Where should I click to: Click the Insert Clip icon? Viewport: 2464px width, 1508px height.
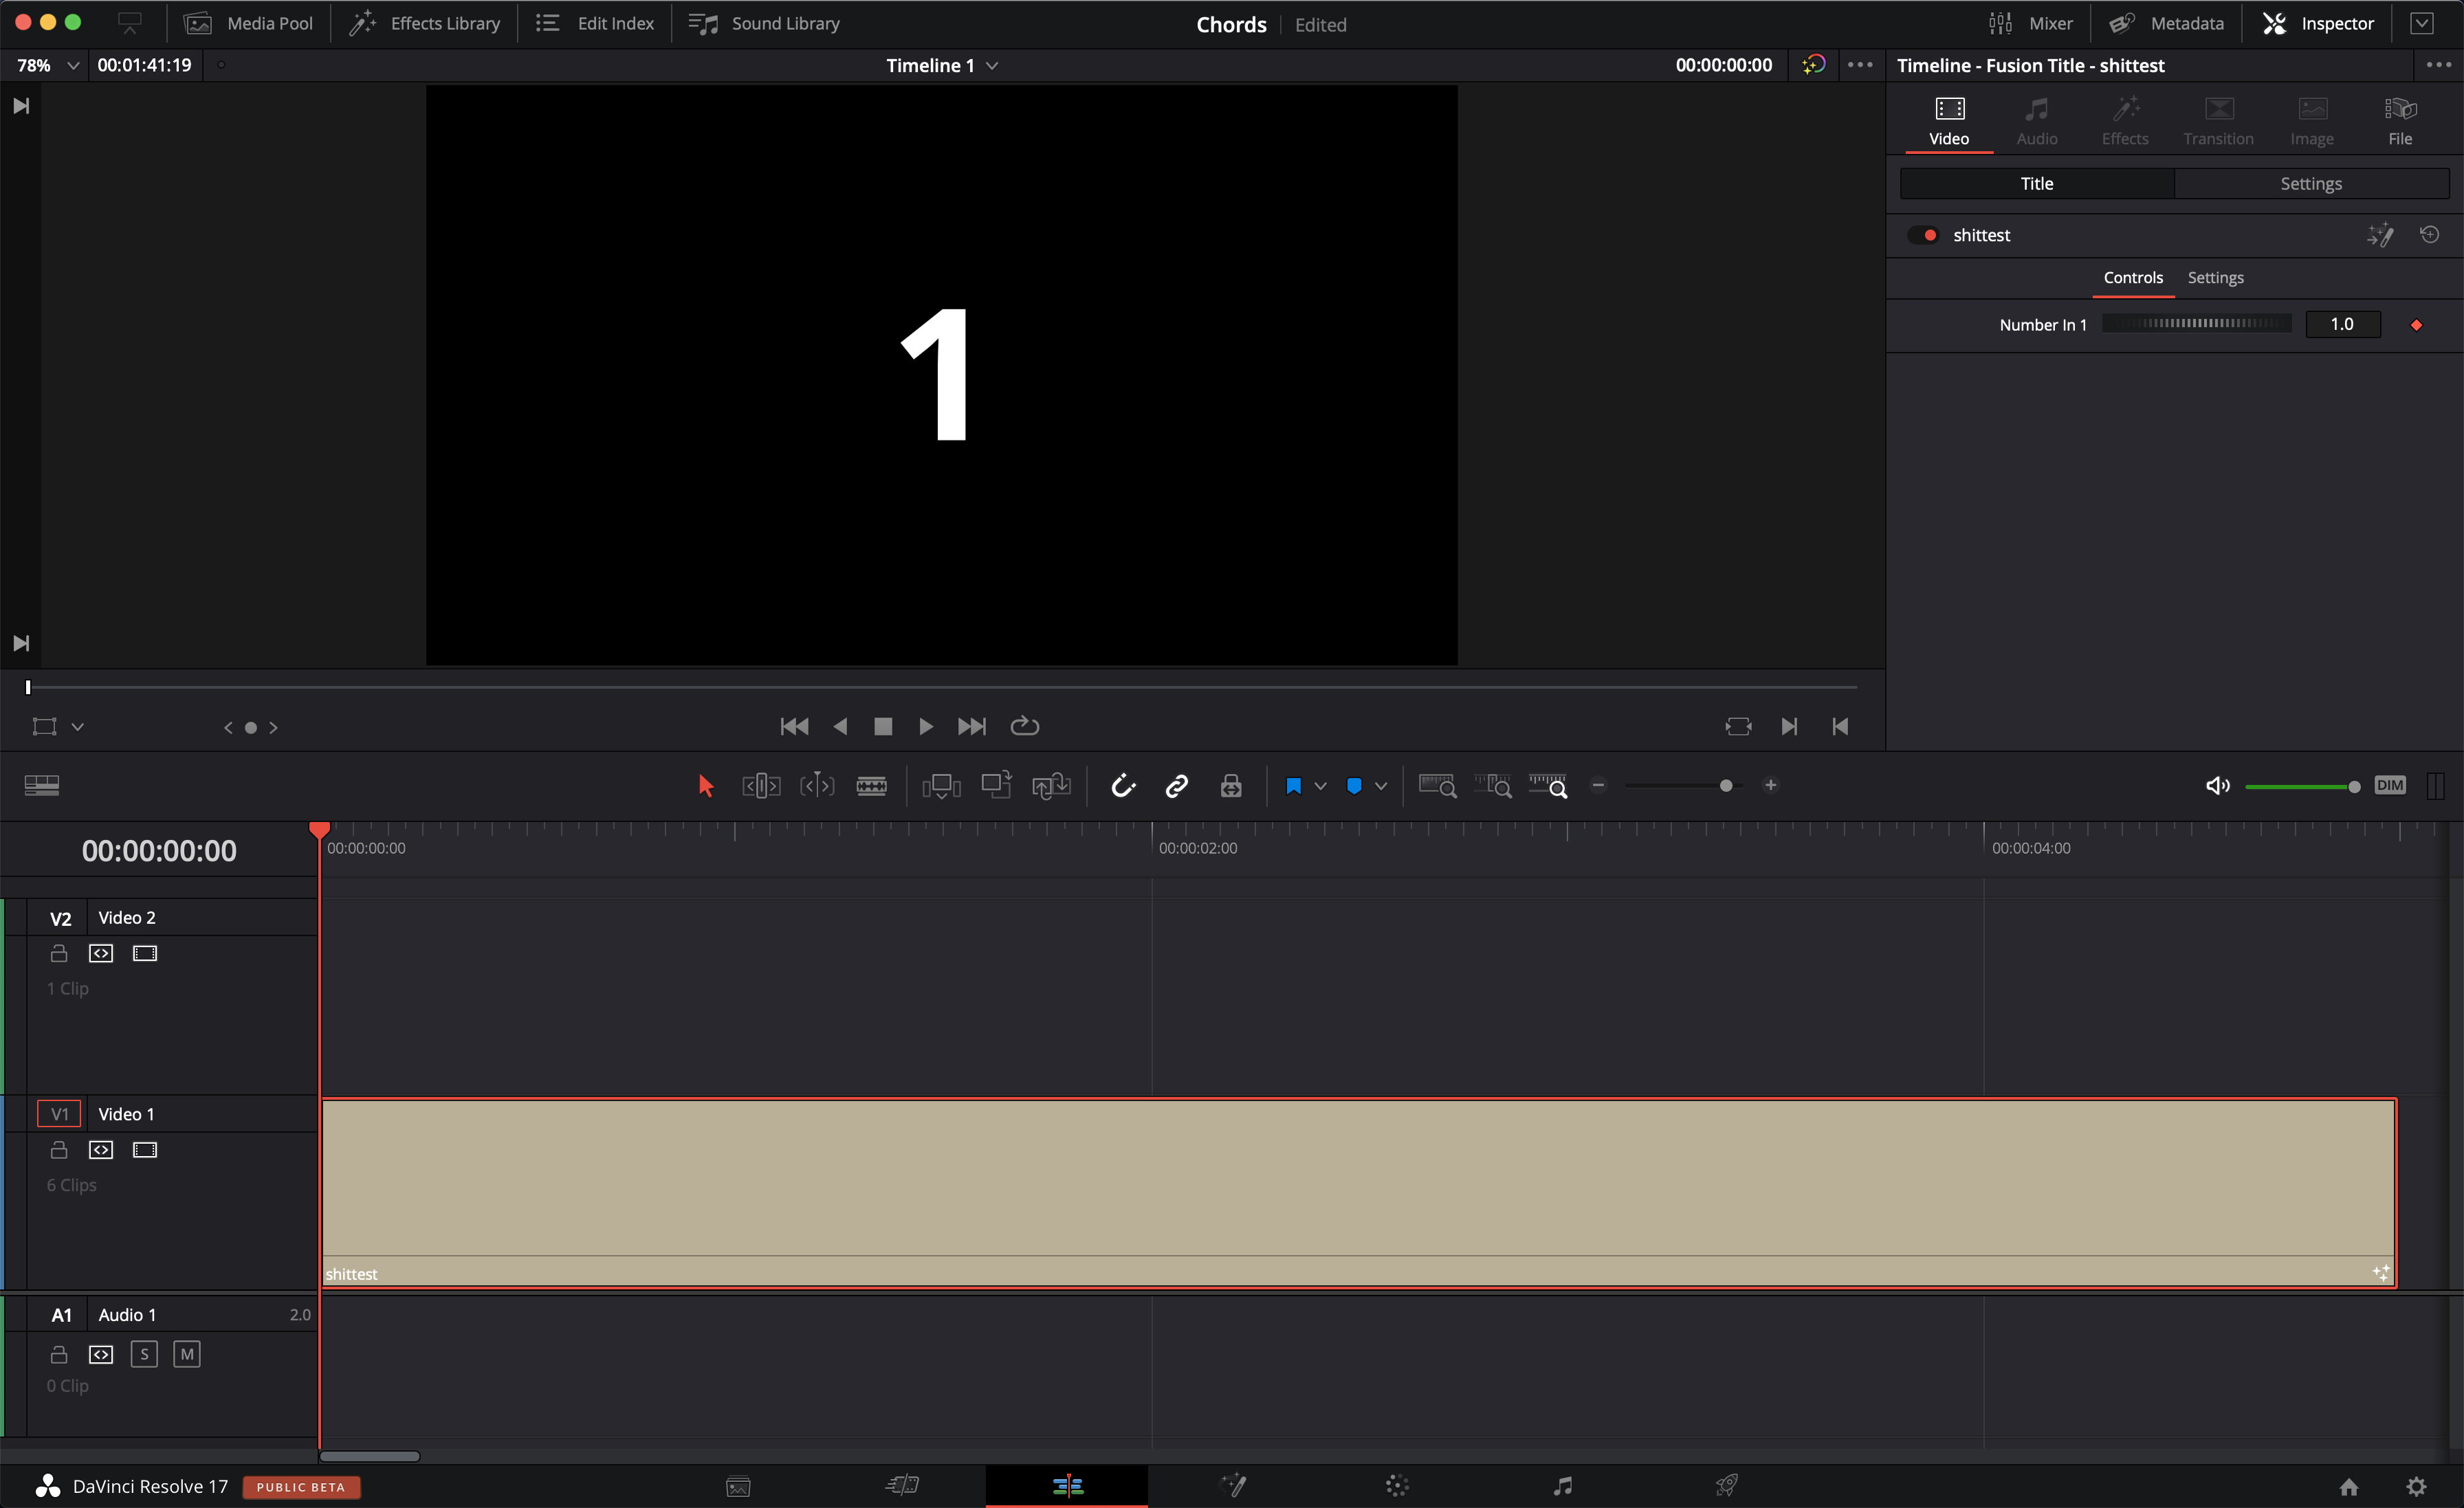coord(941,786)
